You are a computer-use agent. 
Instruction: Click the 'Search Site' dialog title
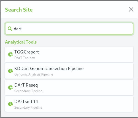[x=19, y=10]
